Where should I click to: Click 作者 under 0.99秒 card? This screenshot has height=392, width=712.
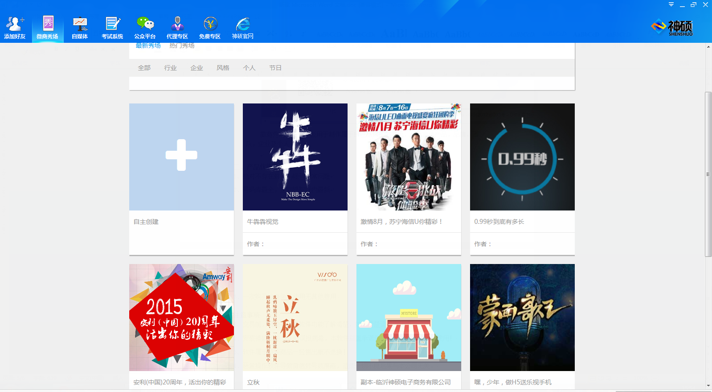pyautogui.click(x=483, y=244)
